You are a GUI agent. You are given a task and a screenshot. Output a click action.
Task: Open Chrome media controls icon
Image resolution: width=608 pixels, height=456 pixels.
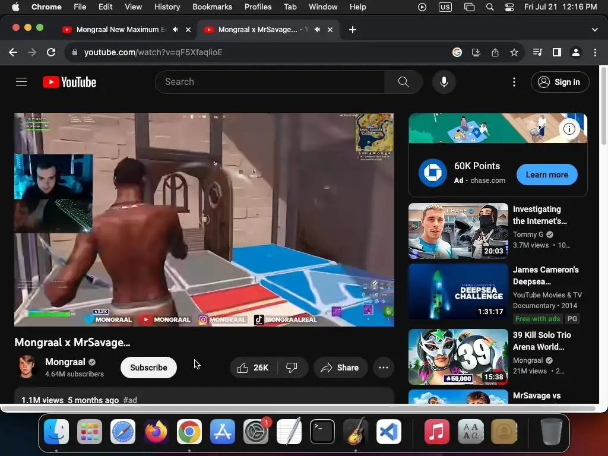coord(538,52)
